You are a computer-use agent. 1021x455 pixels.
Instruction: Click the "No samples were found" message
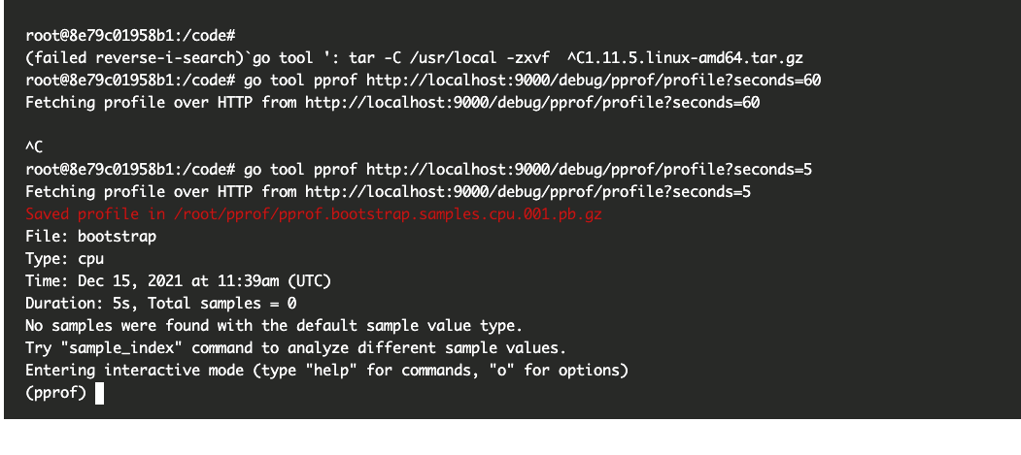274,326
